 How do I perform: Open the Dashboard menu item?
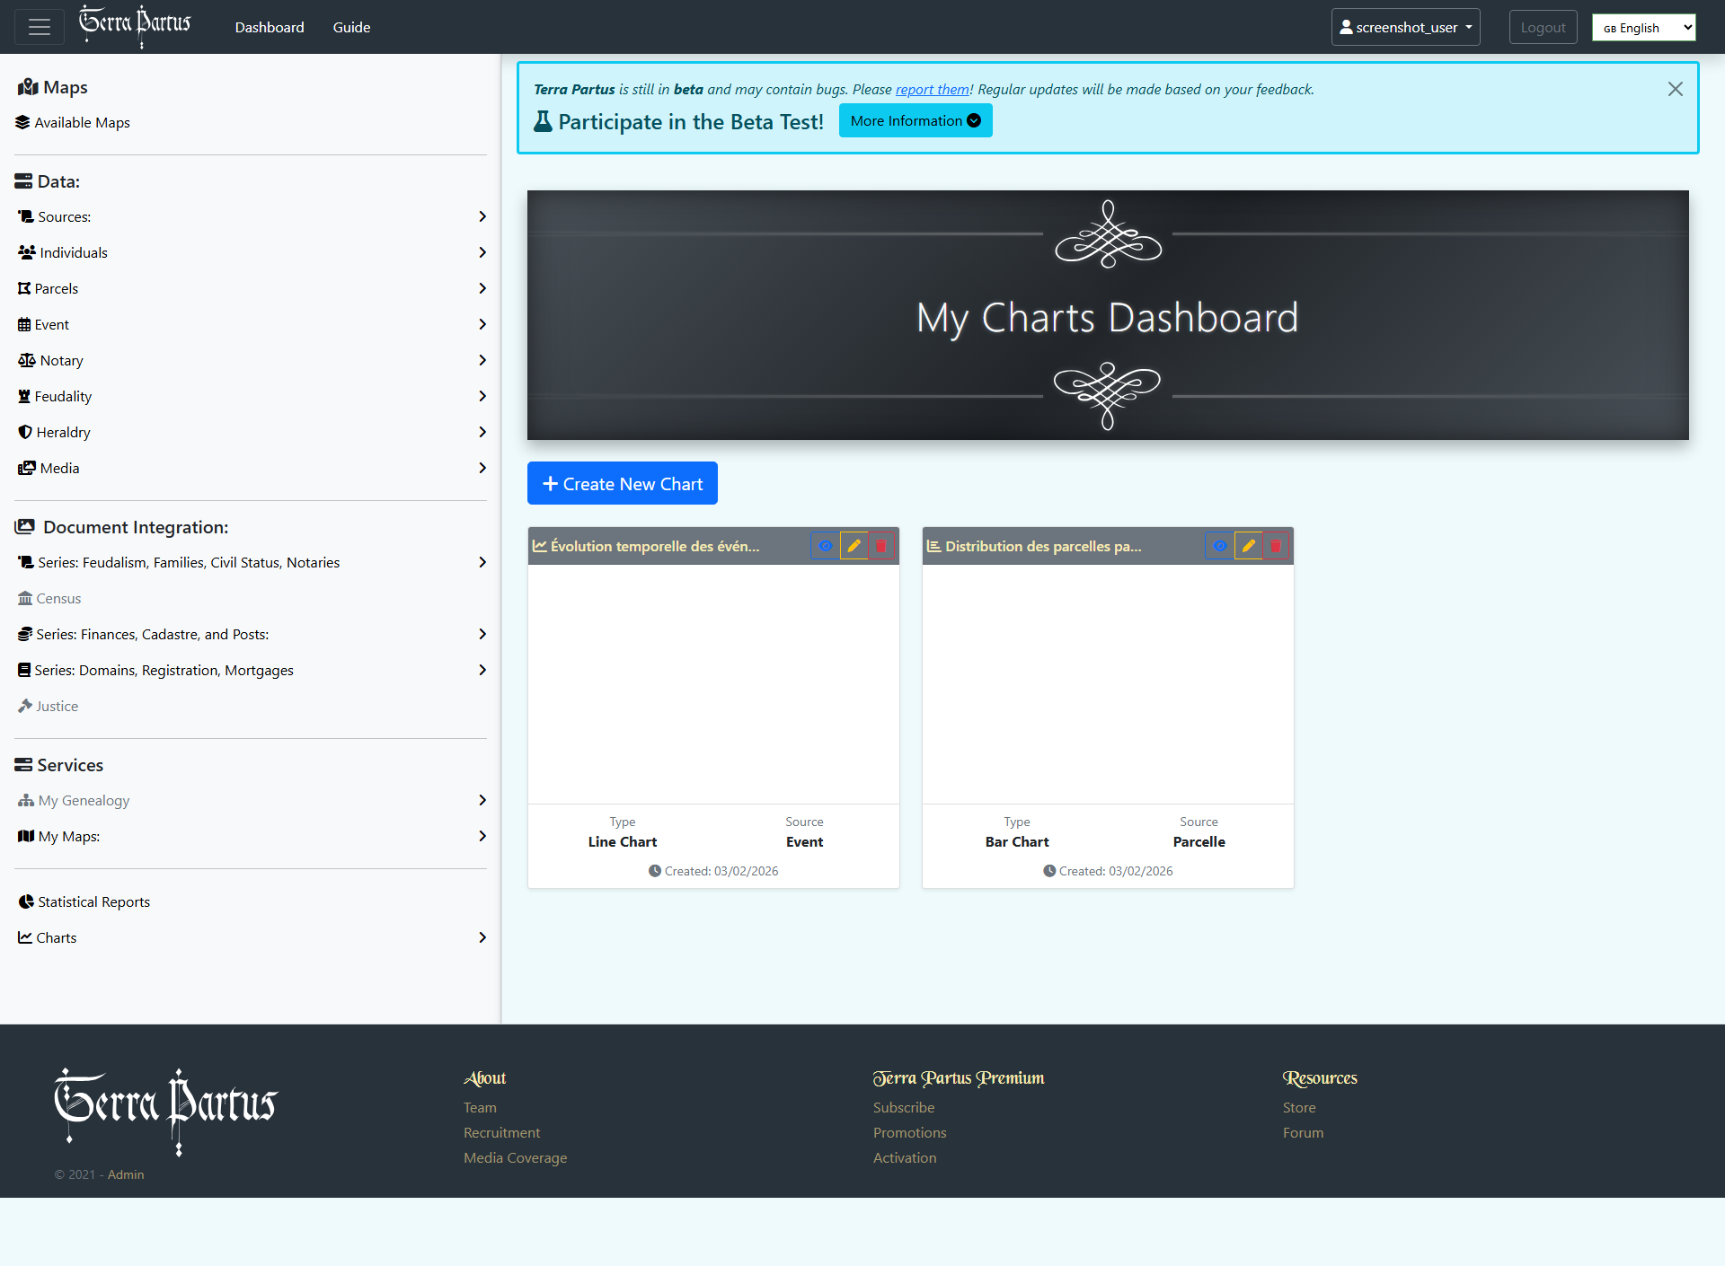(269, 27)
